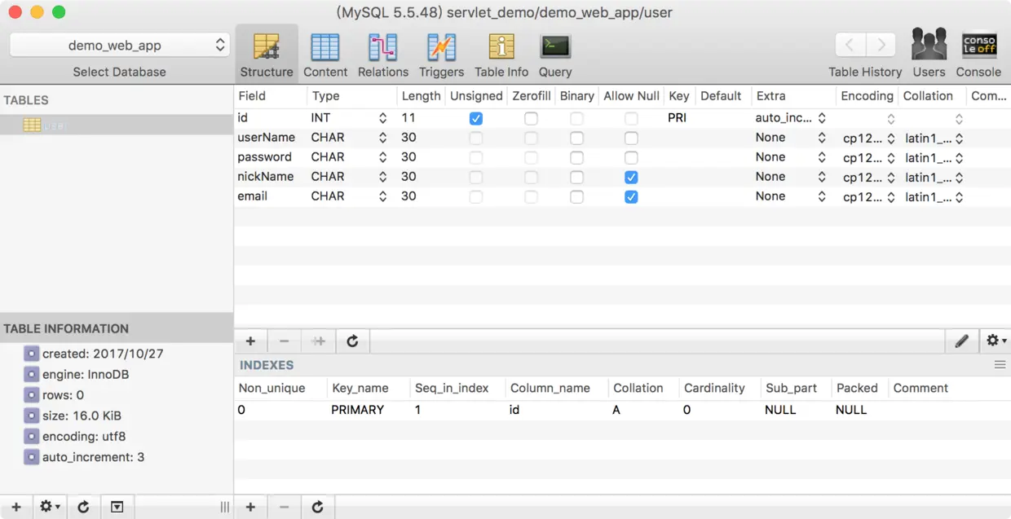Refresh the tables list
The height and width of the screenshot is (519, 1011).
click(83, 507)
